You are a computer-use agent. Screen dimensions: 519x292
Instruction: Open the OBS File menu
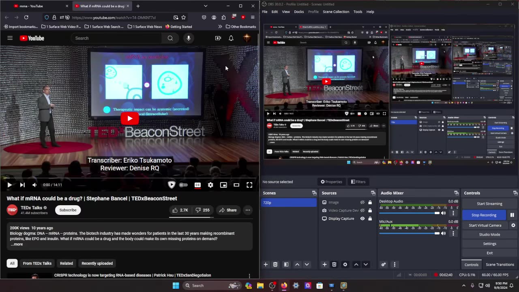tap(264, 12)
